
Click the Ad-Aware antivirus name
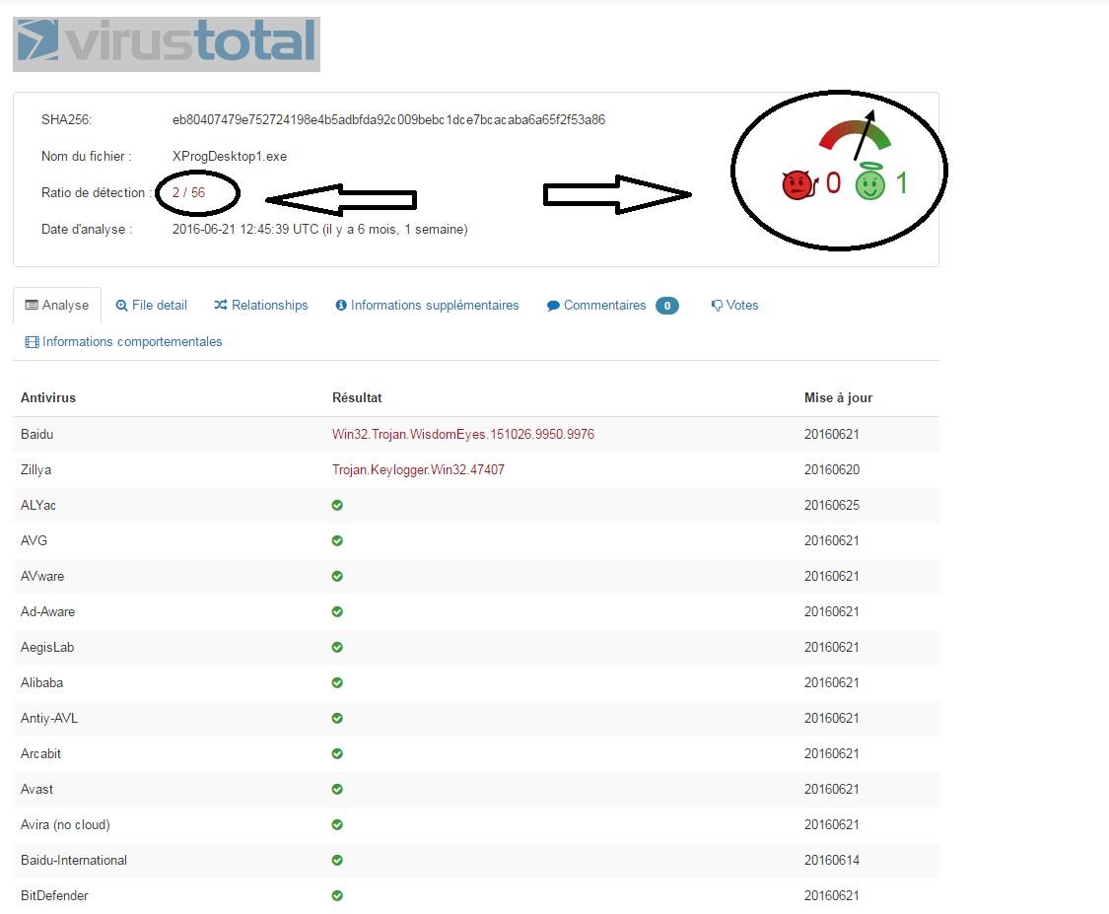click(47, 611)
